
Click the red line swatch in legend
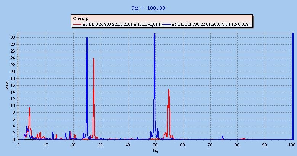click(x=77, y=24)
